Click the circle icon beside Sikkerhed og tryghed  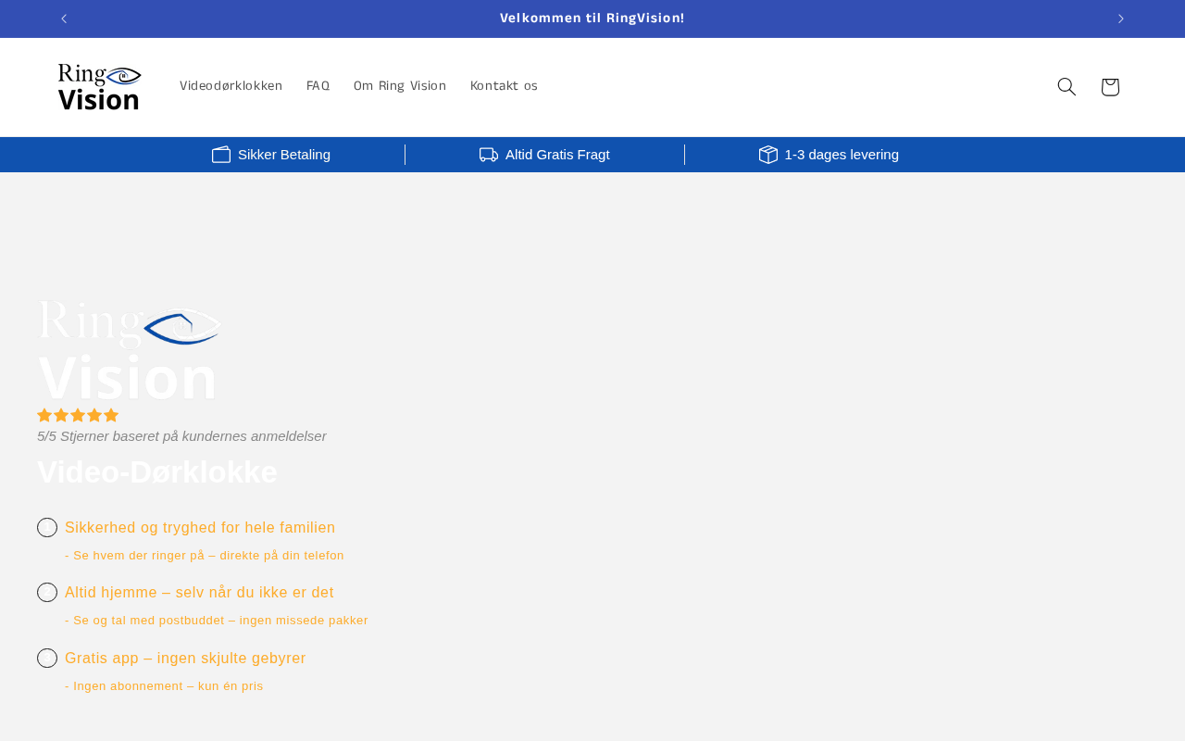[47, 527]
